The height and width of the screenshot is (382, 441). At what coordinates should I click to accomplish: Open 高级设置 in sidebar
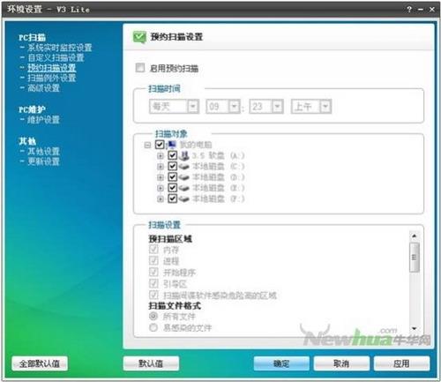(x=43, y=88)
